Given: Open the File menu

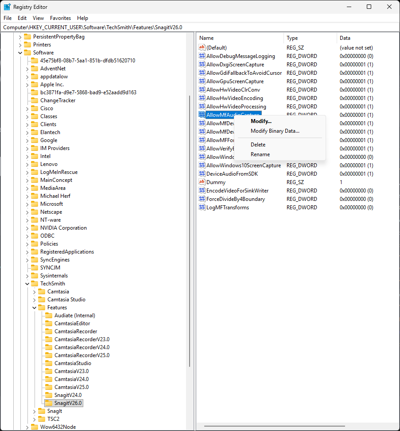Looking at the screenshot, I should 8,18.
